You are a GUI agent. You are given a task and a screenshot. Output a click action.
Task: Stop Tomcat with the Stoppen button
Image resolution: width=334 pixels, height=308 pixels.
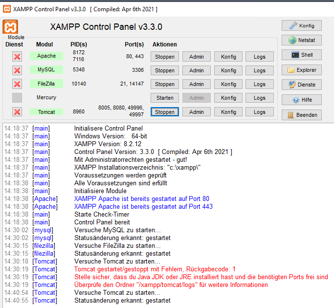(165, 112)
